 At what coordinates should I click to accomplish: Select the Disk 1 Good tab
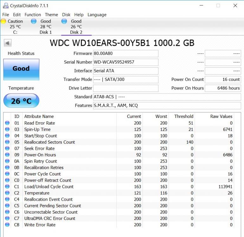click(x=46, y=27)
